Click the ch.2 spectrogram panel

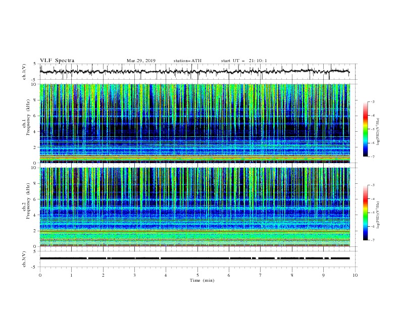click(x=194, y=207)
